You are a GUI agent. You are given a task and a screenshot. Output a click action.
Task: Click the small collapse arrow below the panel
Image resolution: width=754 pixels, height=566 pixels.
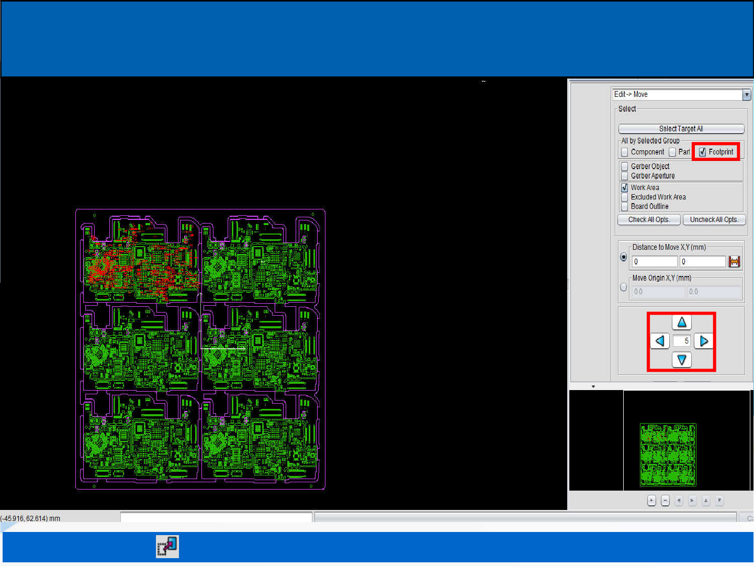pos(593,386)
